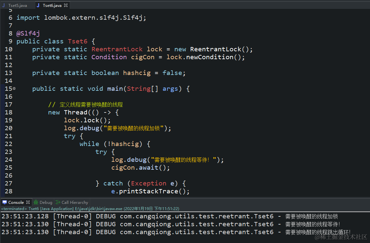Click e.printStackTrace(); statement
The image size is (370, 243).
click(x=150, y=191)
